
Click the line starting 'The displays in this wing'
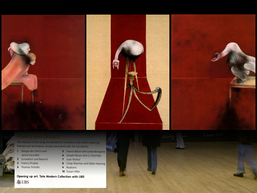(x=58, y=142)
